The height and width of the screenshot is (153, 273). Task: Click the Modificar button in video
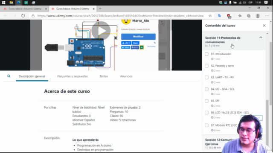(x=138, y=37)
